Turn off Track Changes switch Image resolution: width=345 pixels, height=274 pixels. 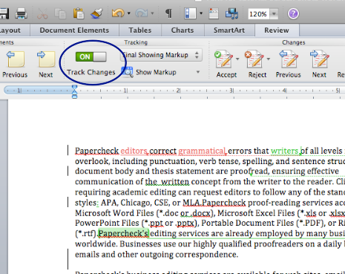pyautogui.click(x=91, y=57)
